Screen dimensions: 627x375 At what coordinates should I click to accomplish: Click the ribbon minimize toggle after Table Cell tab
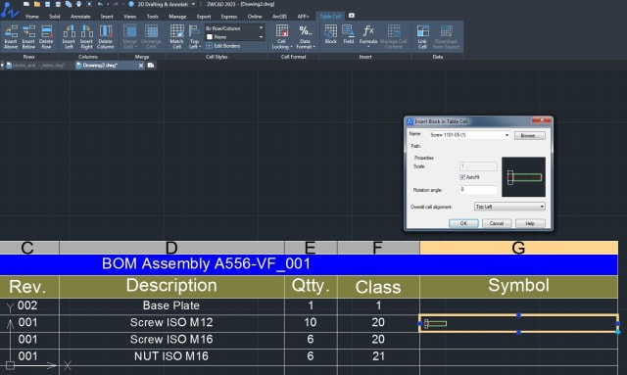coord(352,16)
